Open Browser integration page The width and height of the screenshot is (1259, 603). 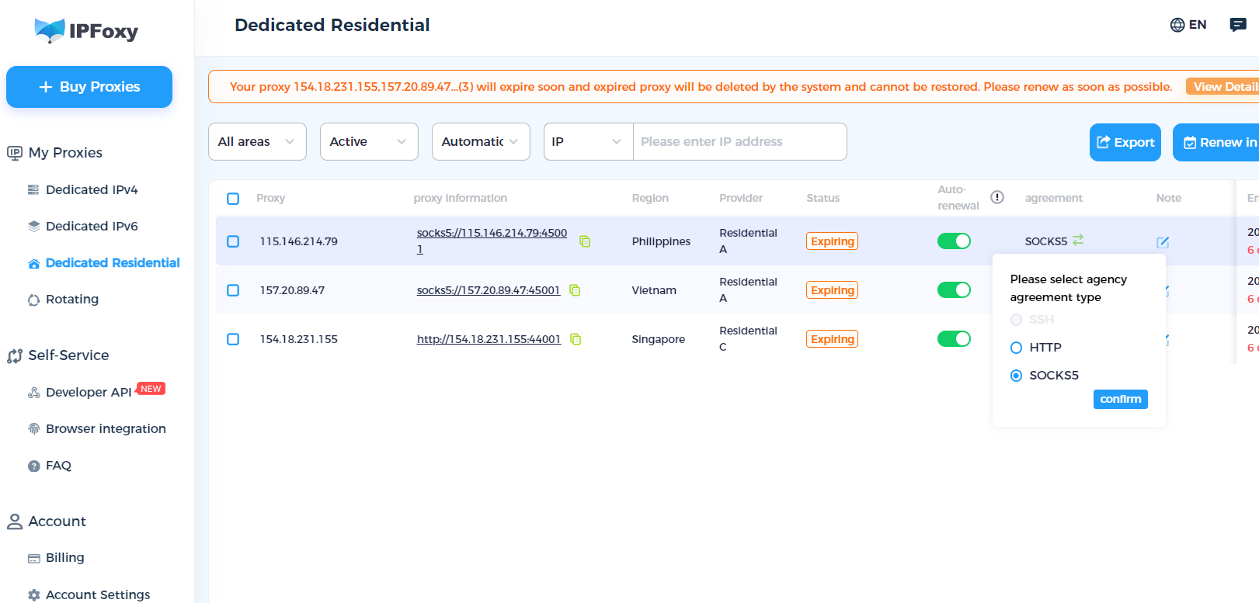point(106,429)
